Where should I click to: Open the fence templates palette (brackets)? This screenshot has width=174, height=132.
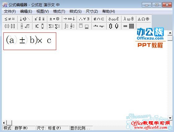click(10, 26)
